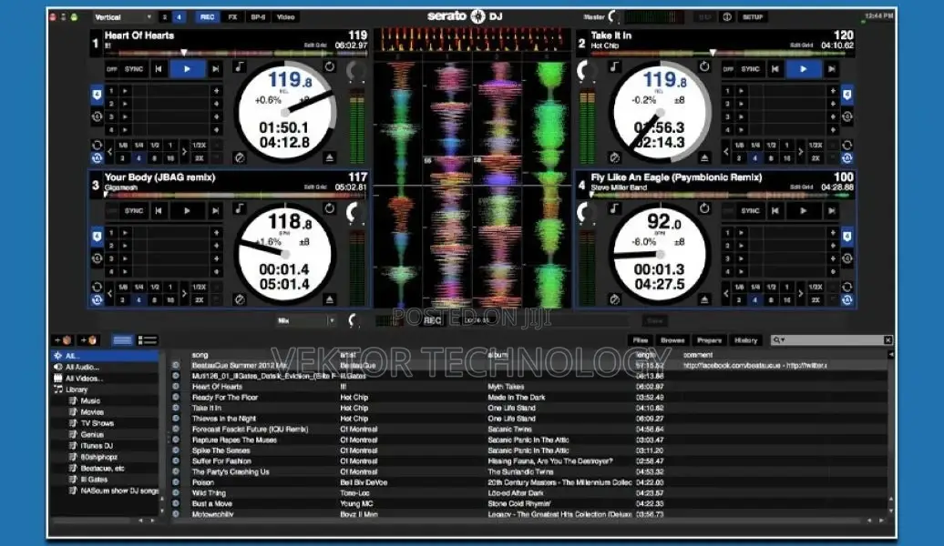Open the Browse panel
The height and width of the screenshot is (546, 944).
672,340
